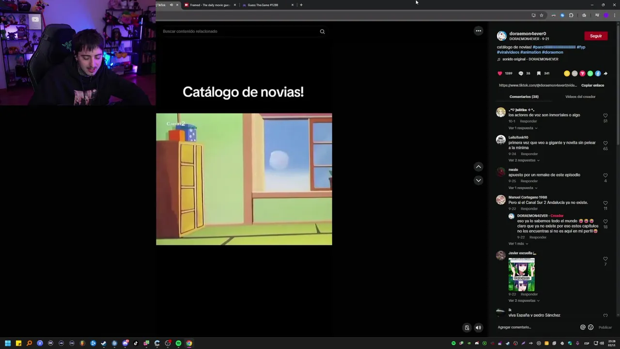Open the emoji picker in comment box

(x=590, y=327)
